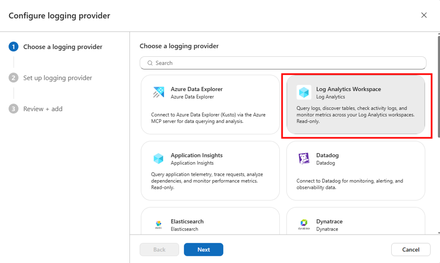Click the Log Analytics Workspace cube icon

[304, 92]
